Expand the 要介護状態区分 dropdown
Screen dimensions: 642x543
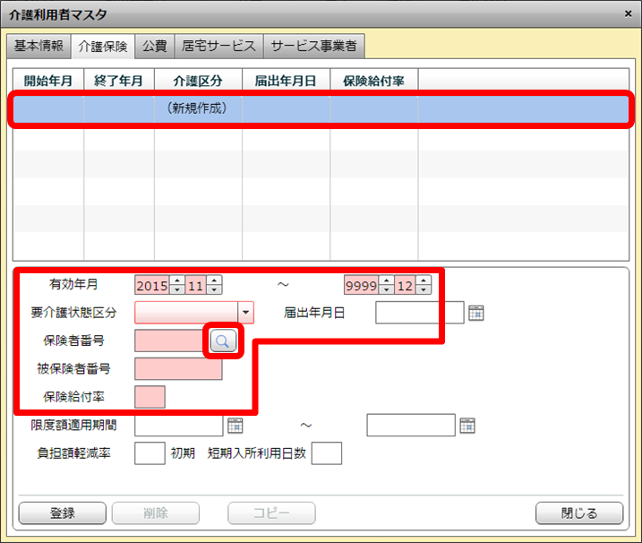(246, 313)
